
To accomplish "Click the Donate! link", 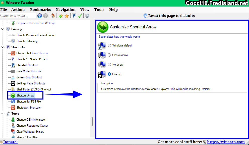I will [10, 142].
